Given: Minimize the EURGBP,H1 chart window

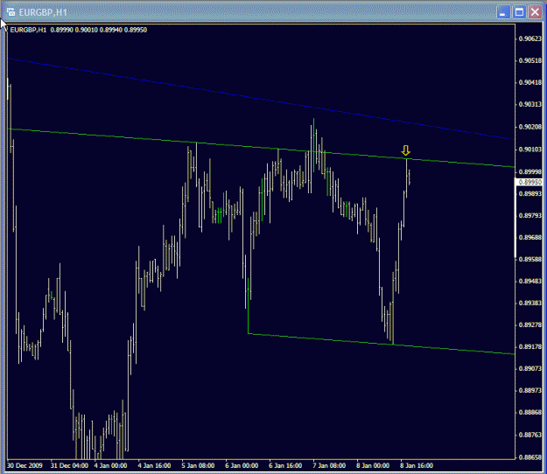Looking at the screenshot, I should [502, 12].
